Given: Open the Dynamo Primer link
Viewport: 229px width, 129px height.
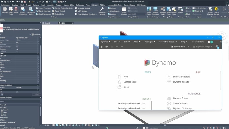Looking at the screenshot, I should point(180,98).
